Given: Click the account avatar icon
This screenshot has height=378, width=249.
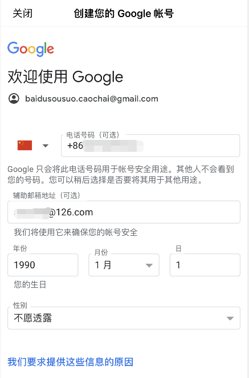Looking at the screenshot, I should click(14, 99).
